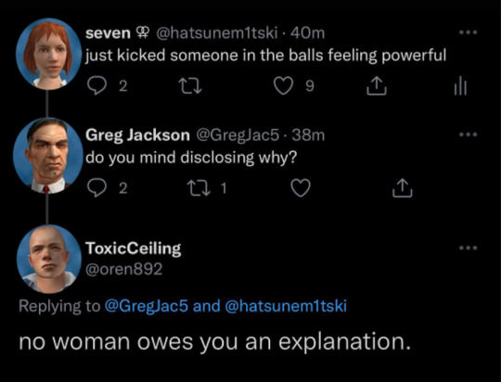Retweet seven's balls tweet
This screenshot has height=382, width=501.
click(190, 86)
